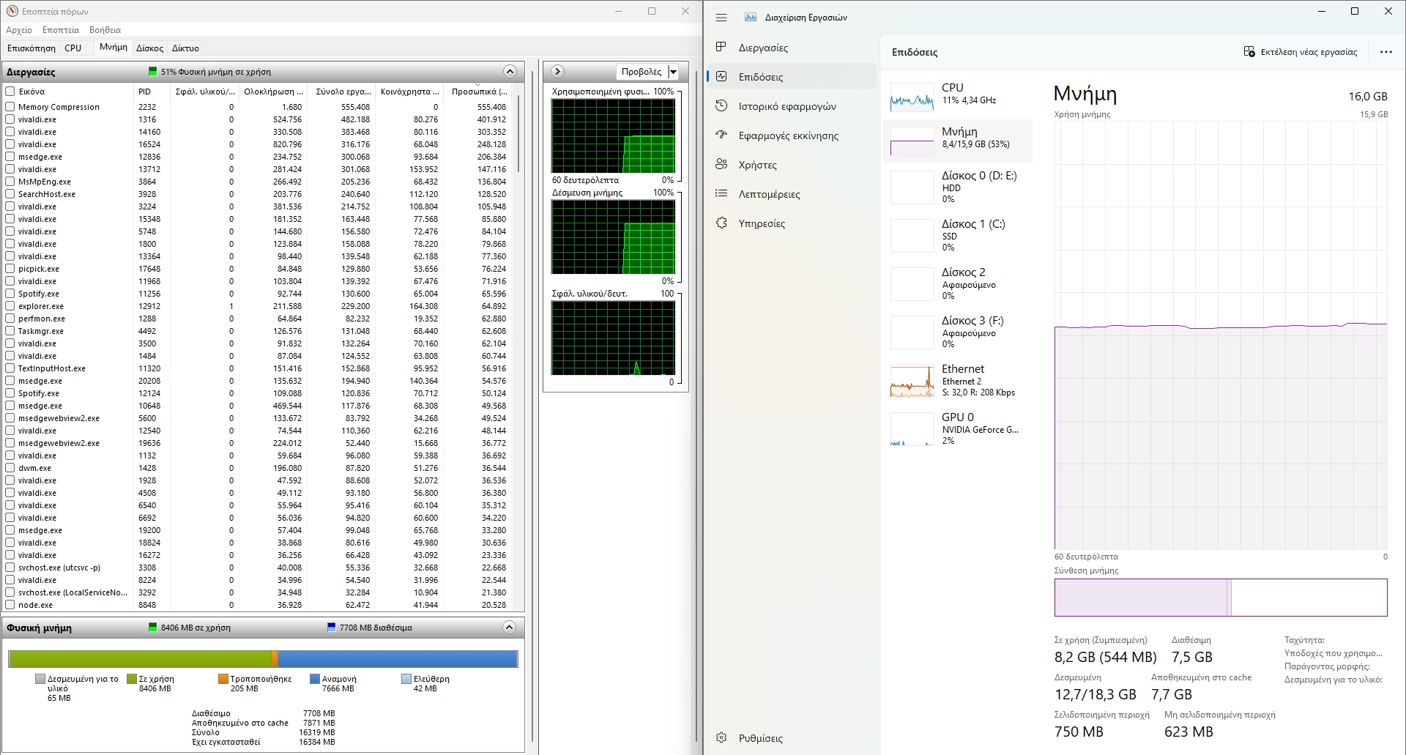The image size is (1406, 755).
Task: Select the GPU 0 performance graph thumbnail
Action: coord(912,429)
